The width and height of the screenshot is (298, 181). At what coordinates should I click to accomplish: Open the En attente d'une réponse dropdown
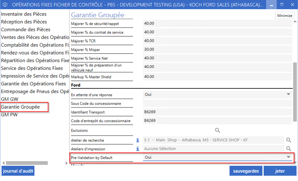(x=288, y=94)
